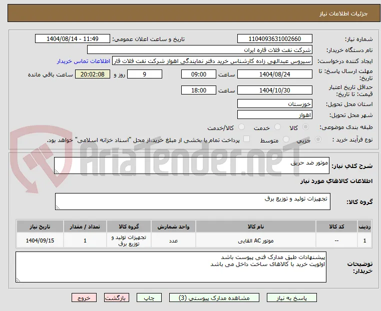Click the resize handle of شرح کلی نیاز box

[x=57, y=171]
